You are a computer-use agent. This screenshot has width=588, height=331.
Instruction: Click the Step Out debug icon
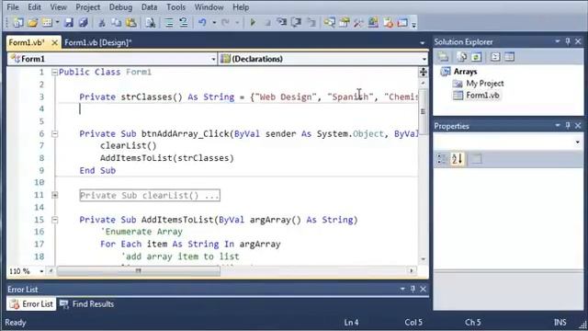(311, 22)
